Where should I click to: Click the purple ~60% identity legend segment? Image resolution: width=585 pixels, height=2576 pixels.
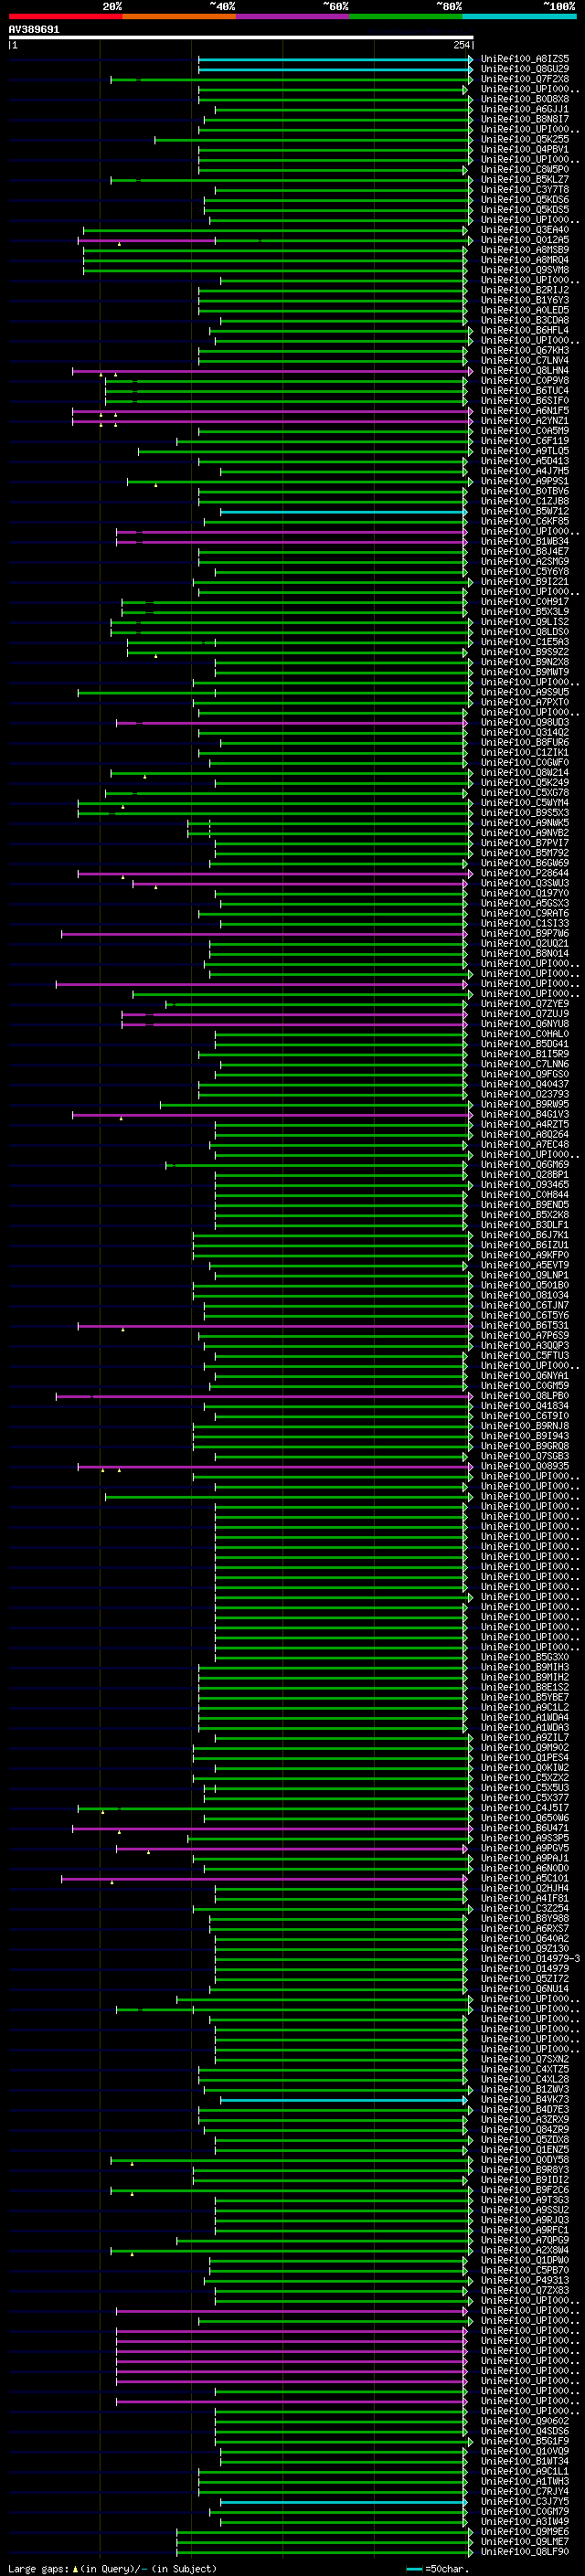pos(293,16)
